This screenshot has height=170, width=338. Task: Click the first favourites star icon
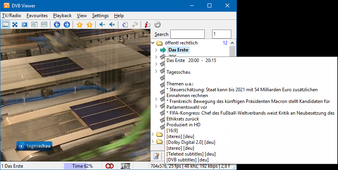tap(80, 25)
